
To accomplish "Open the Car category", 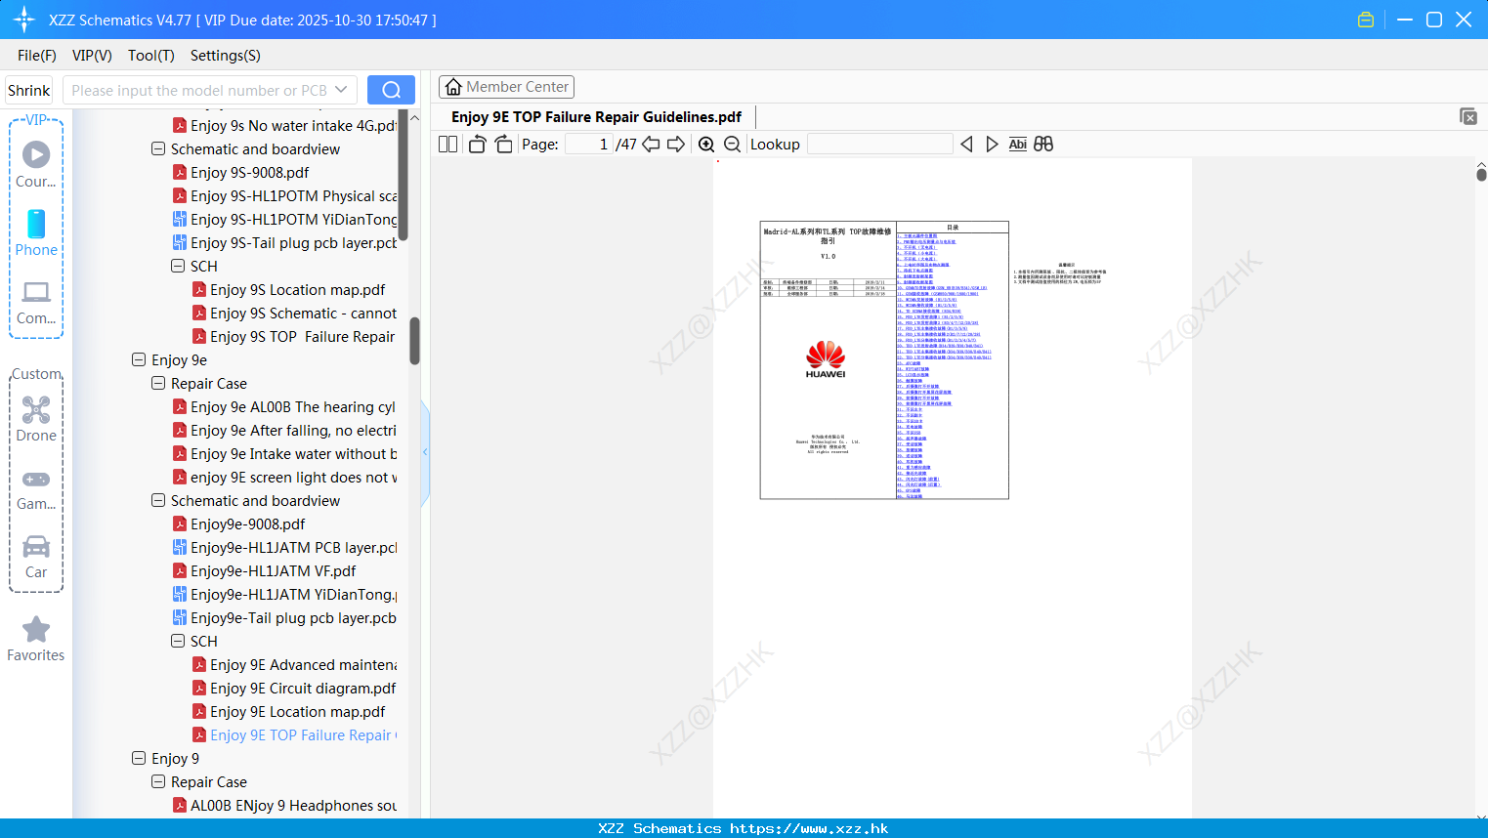I will (36, 557).
